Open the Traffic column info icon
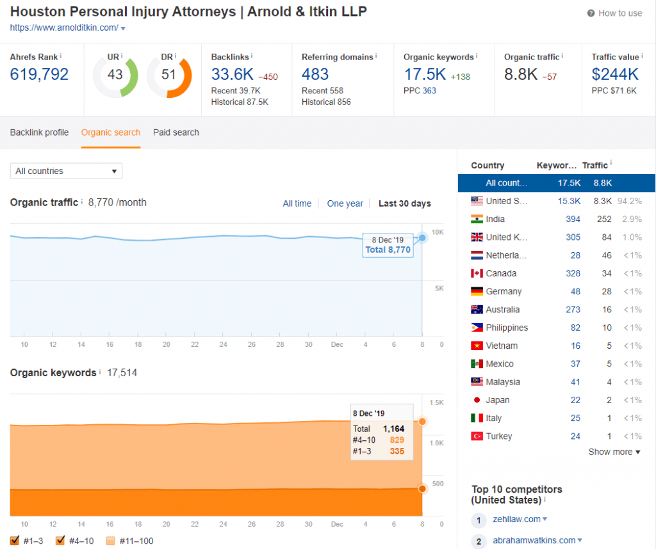Screen dimensions: 656x549 [x=611, y=163]
